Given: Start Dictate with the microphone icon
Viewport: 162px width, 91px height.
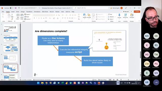Looking at the screenshot, I should coord(119,16).
